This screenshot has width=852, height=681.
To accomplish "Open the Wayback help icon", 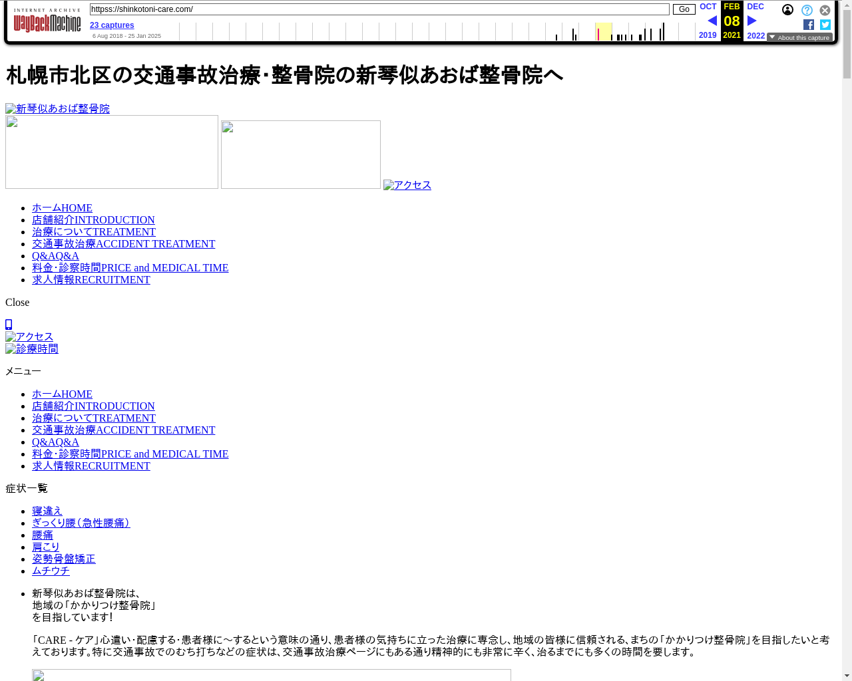I will pyautogui.click(x=807, y=10).
